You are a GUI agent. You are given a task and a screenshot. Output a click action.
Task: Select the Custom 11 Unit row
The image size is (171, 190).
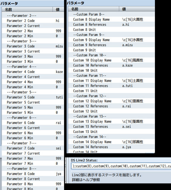coord(112,91)
